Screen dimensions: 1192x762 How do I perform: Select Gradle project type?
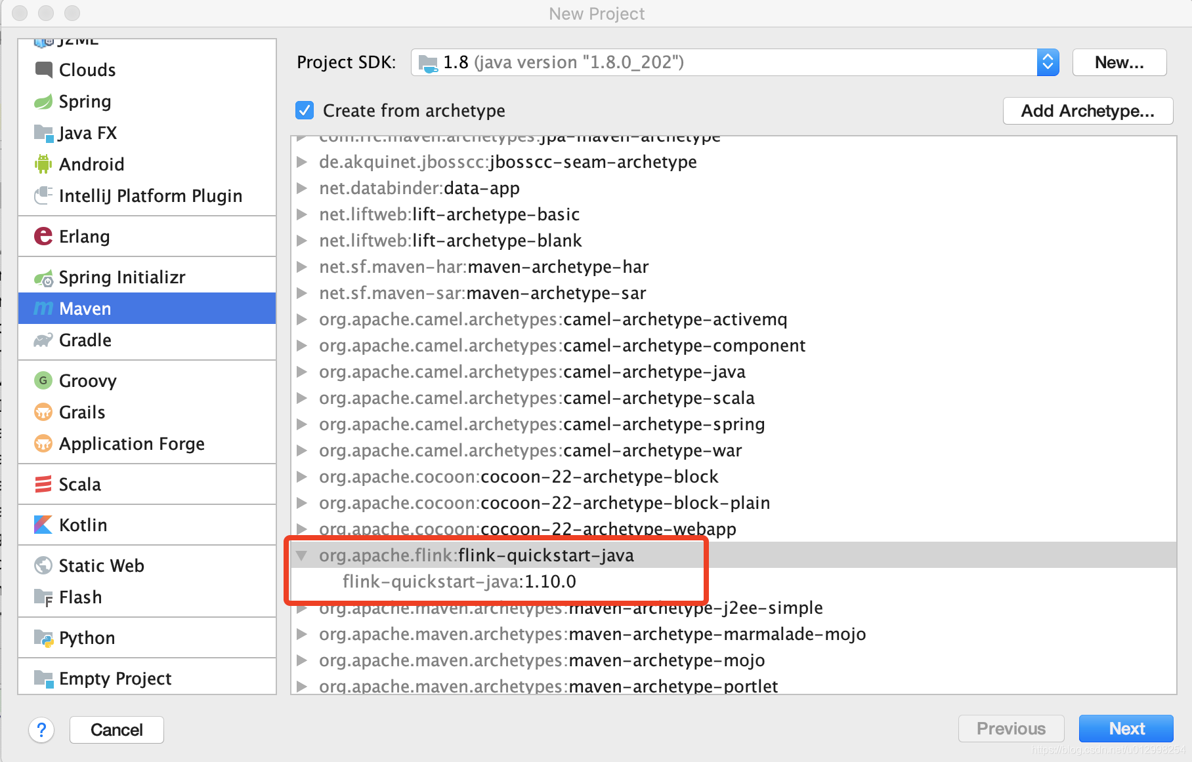coord(147,340)
